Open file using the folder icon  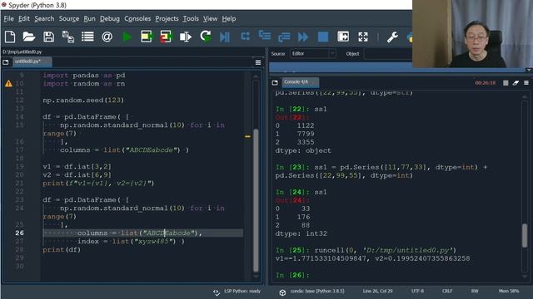pos(29,37)
